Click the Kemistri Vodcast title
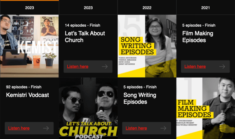 pyautogui.click(x=28, y=95)
